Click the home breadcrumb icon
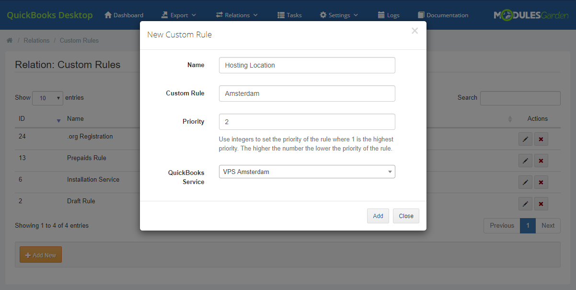 (10, 40)
